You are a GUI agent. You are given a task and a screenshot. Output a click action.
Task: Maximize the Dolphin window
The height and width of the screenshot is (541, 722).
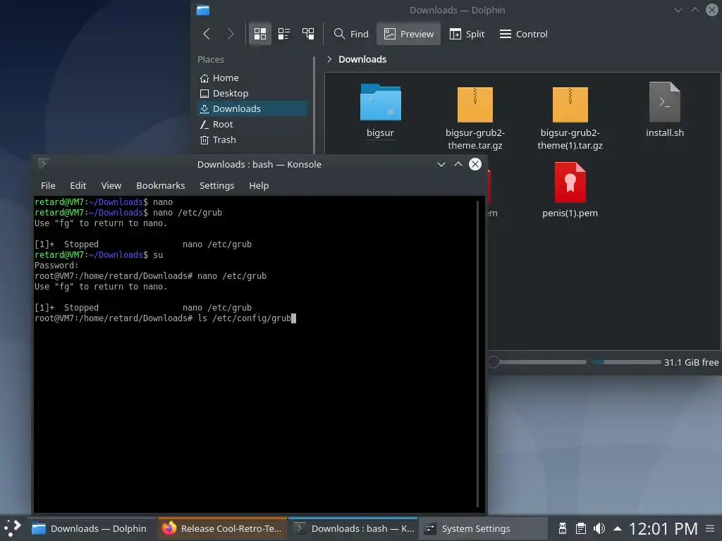(695, 10)
